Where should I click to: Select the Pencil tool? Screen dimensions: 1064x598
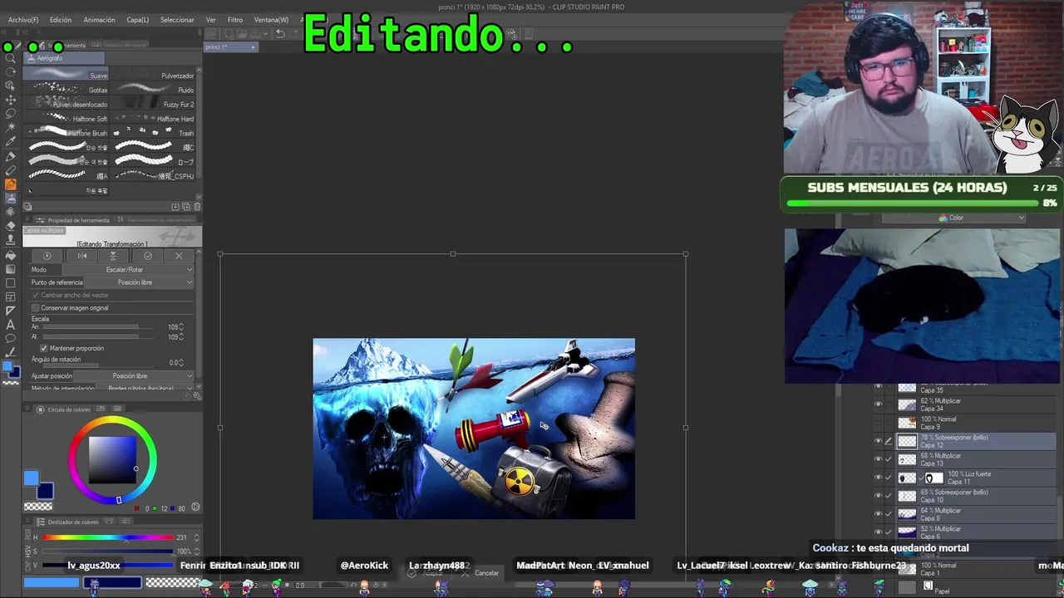[11, 170]
